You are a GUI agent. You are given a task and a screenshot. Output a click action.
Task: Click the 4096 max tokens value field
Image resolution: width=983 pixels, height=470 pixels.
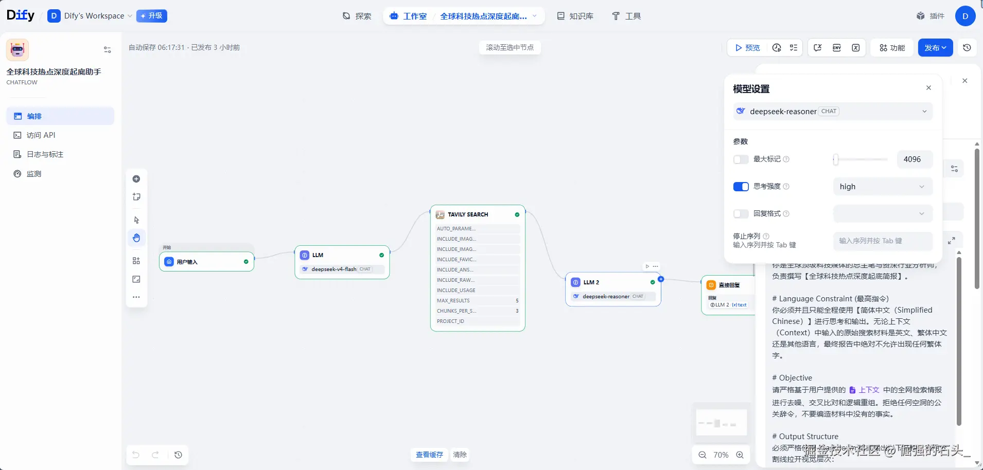914,159
